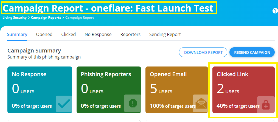
Task: Click the Phishing Reporters card title
Action: tap(106, 74)
